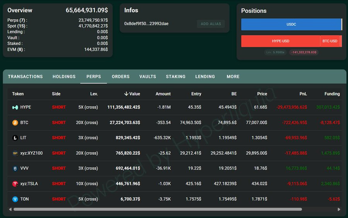Click the EVM (8) overview row
Viewport: 348px width, 218px height.
57,50
